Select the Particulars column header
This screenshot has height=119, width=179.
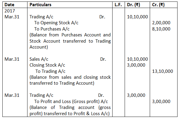coord(40,5)
